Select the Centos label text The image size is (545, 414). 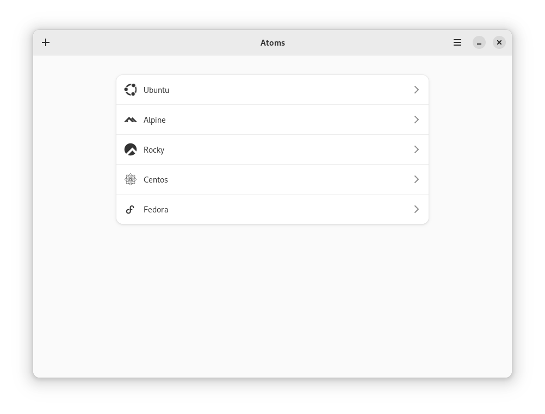[156, 179]
